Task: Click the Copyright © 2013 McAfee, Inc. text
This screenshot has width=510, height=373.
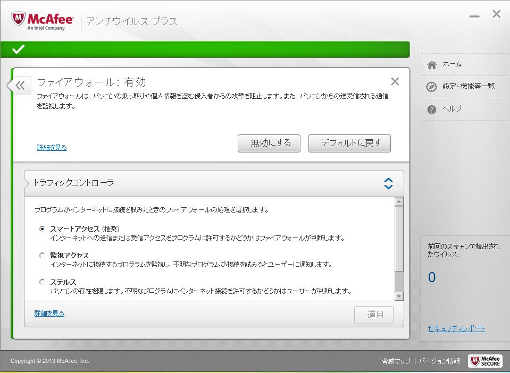Action: [x=50, y=361]
